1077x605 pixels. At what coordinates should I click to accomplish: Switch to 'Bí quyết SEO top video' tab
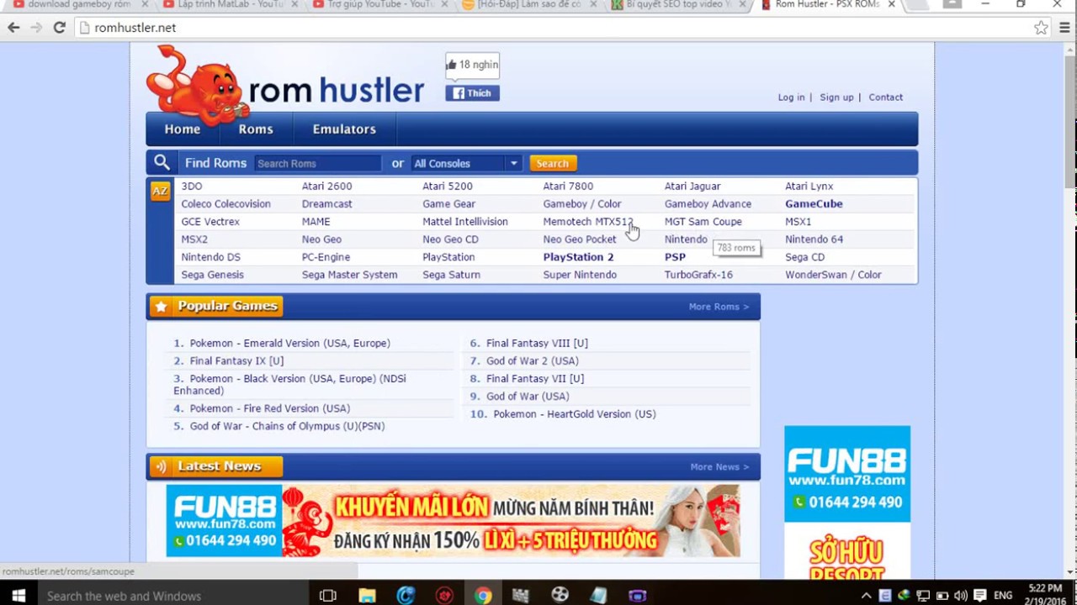click(678, 5)
